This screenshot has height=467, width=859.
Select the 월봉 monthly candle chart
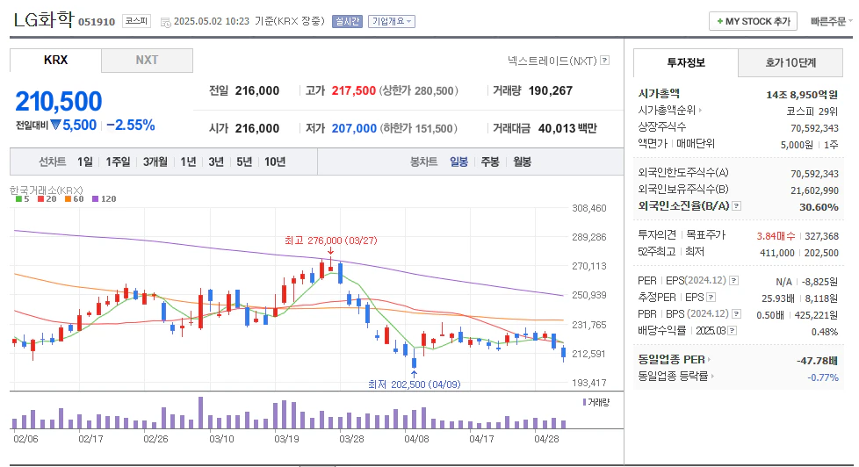pyautogui.click(x=522, y=162)
